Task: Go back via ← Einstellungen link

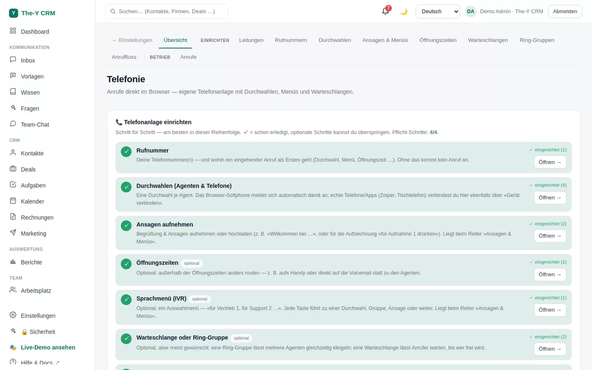Action: [x=132, y=40]
